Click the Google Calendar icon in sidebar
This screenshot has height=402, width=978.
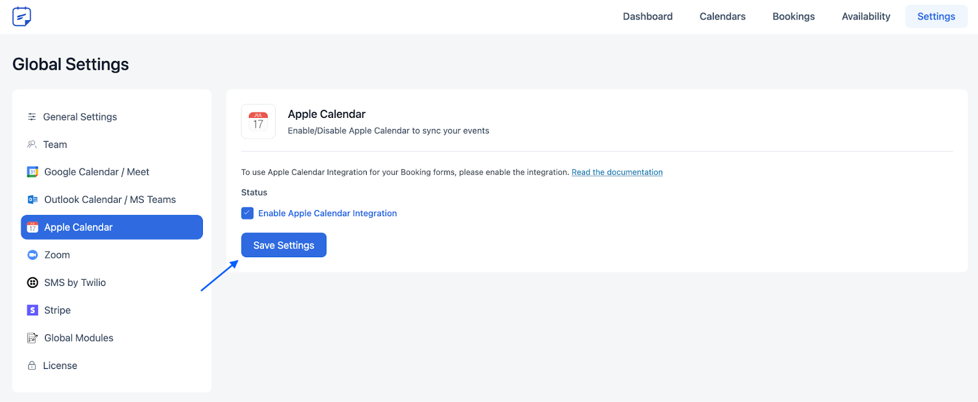[33, 172]
